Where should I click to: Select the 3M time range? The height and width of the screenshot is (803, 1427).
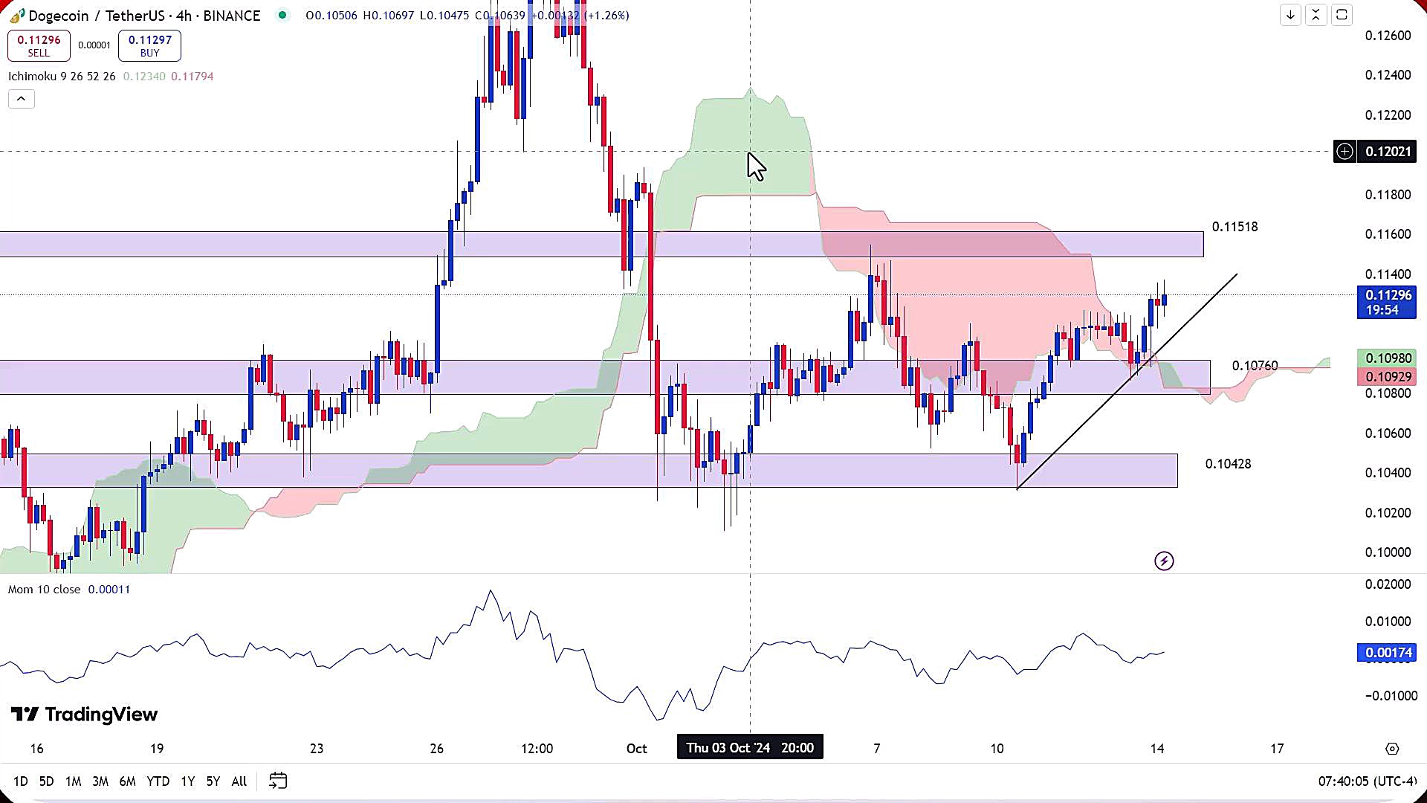100,781
